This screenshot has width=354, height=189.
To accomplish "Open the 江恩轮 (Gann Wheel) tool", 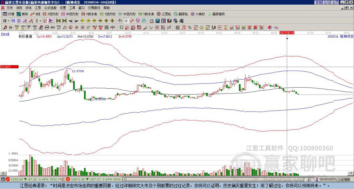I will click(x=164, y=14).
